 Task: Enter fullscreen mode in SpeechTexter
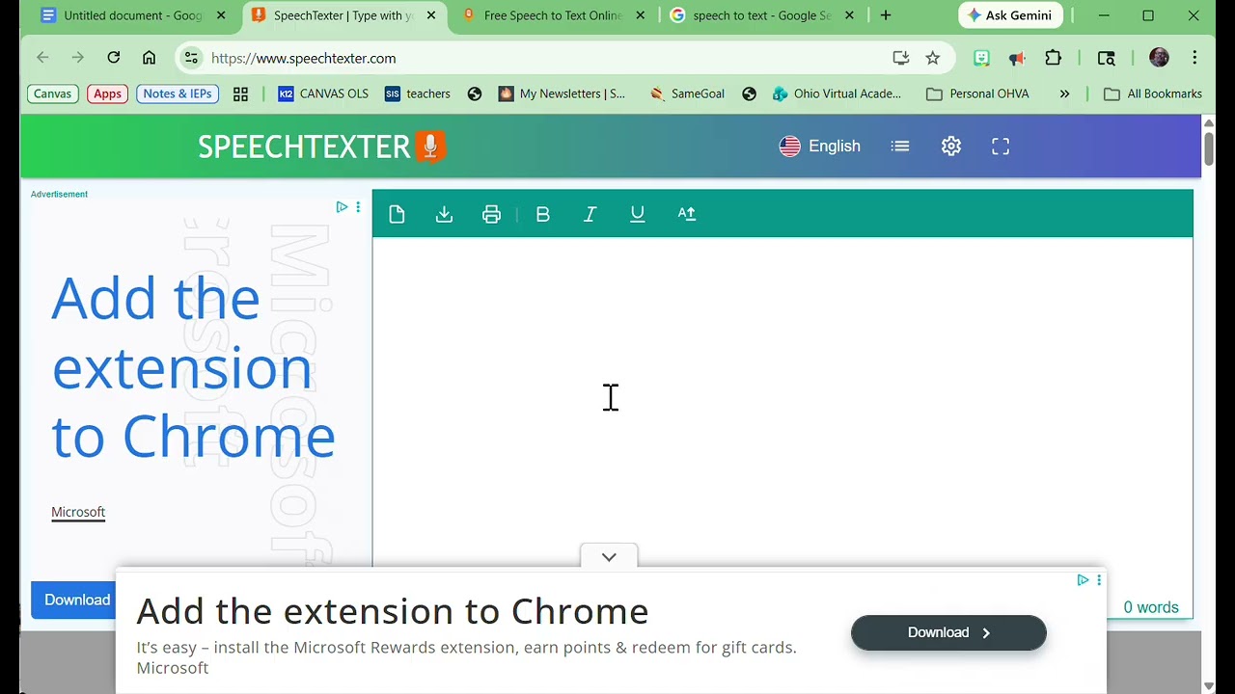(x=1001, y=147)
